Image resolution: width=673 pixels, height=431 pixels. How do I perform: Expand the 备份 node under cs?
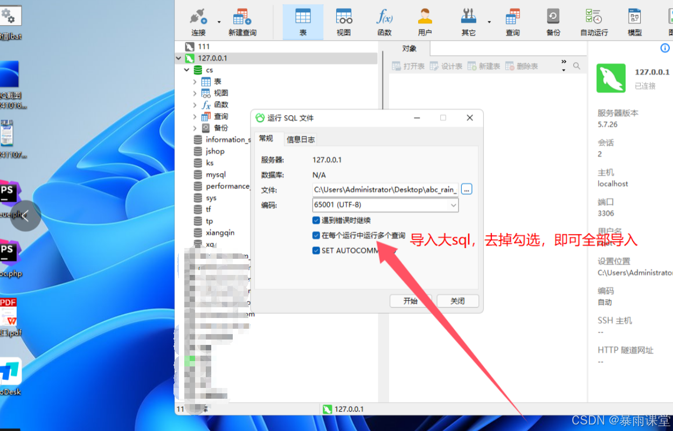[195, 128]
